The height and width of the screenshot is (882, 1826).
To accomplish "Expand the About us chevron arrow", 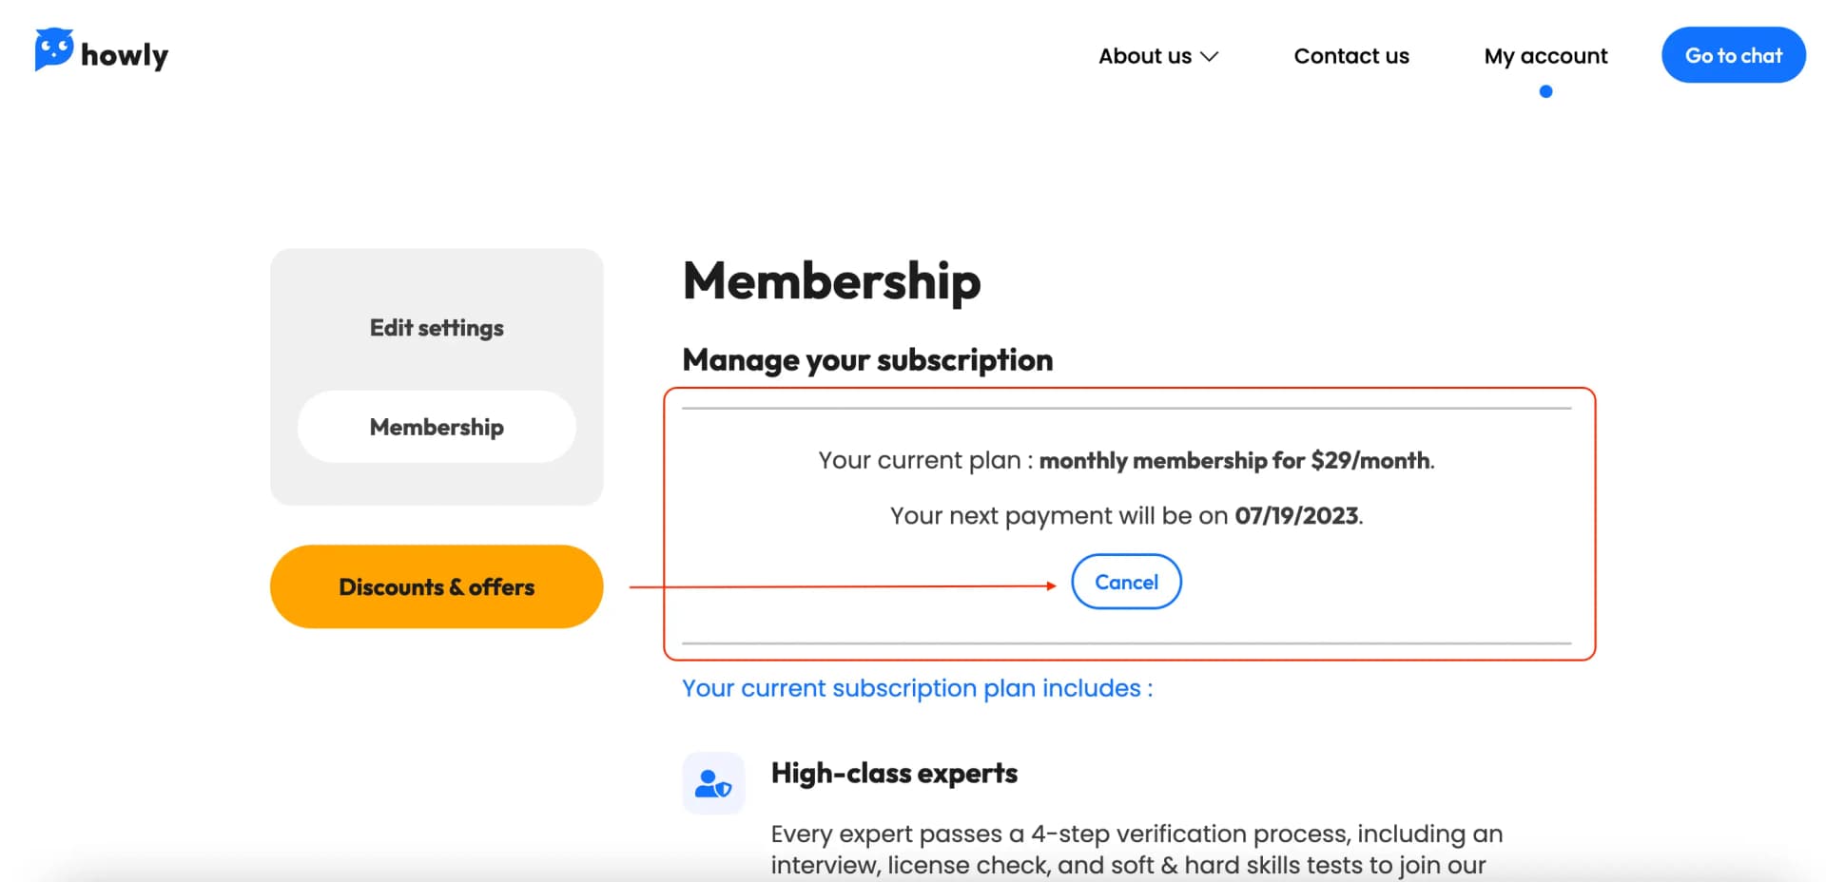I will click(x=1210, y=57).
